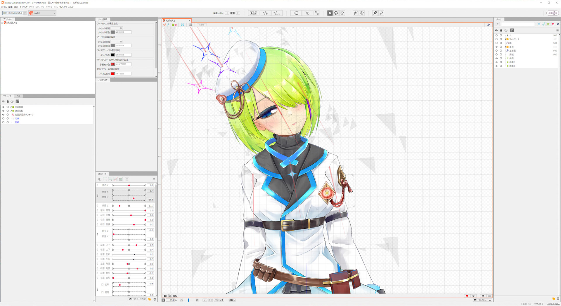561x306 pixels.
Task: Click the auto mesh generator AUTO icon
Action: click(x=276, y=13)
